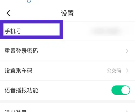The image size is (136, 112).
Task: Open the chevron on the 退出登录 row
Action: pyautogui.click(x=127, y=111)
